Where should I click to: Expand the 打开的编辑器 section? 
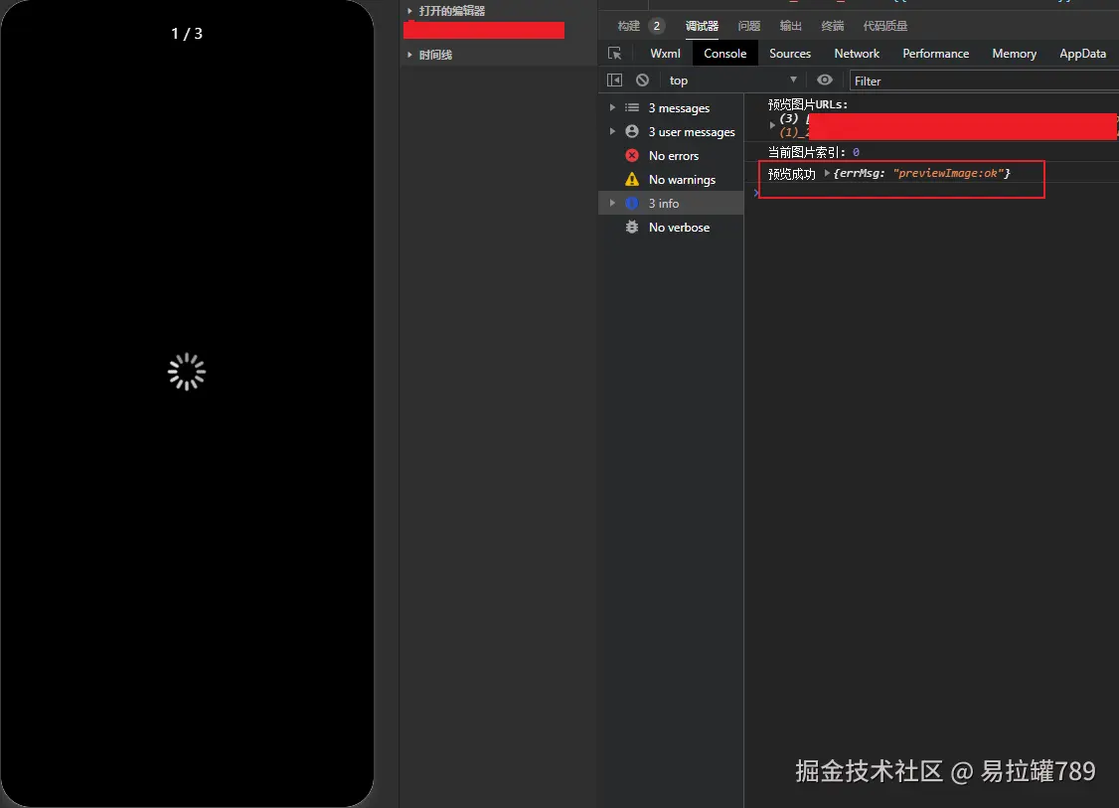(x=409, y=10)
